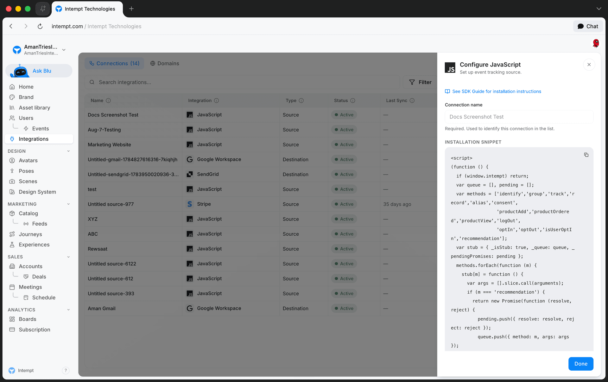
Task: Open Feeds under Catalog
Action: coord(39,224)
